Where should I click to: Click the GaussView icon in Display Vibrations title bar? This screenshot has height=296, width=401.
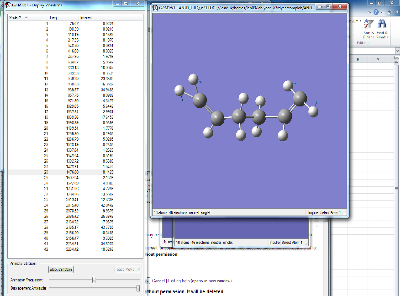[x=7, y=5]
